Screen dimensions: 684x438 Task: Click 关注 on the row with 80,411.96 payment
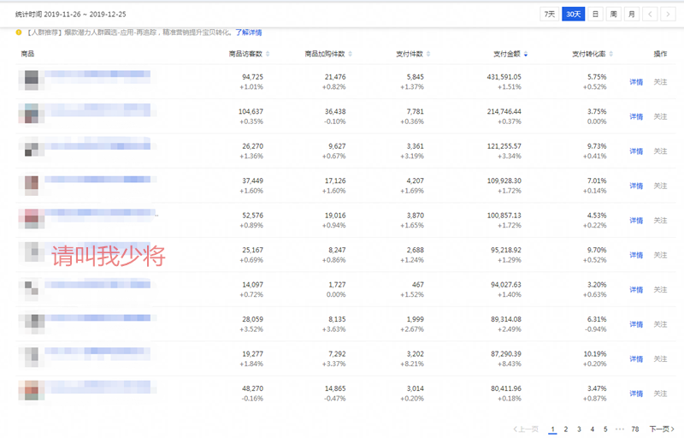pos(660,394)
